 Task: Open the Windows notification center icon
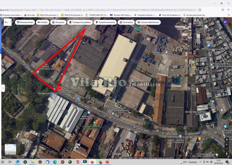coord(227,162)
